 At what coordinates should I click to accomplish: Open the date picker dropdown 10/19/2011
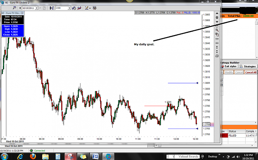click(x=36, y=8)
